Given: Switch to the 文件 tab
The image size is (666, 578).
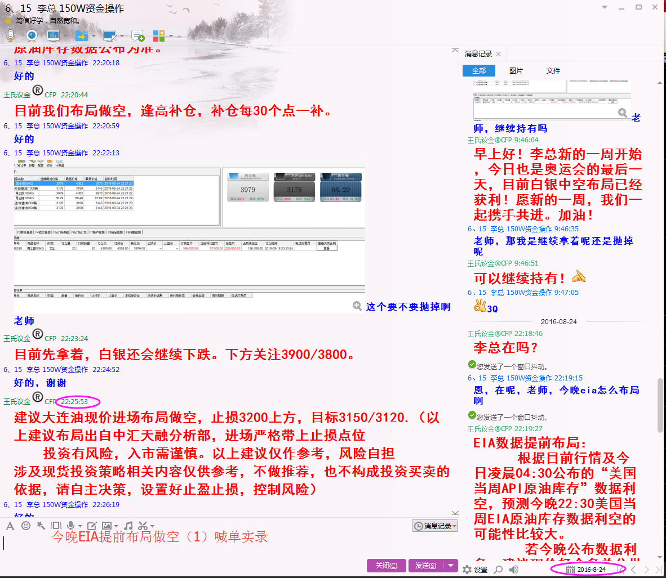Looking at the screenshot, I should tap(553, 70).
